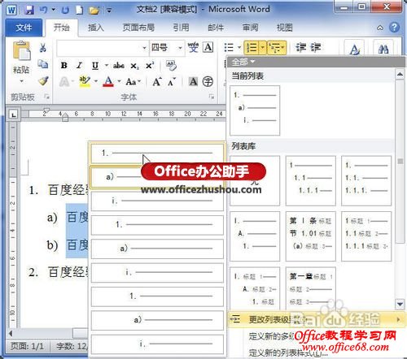The height and width of the screenshot is (359, 407).
Task: Click the list gallery scroll down arrow
Action: click(x=400, y=304)
